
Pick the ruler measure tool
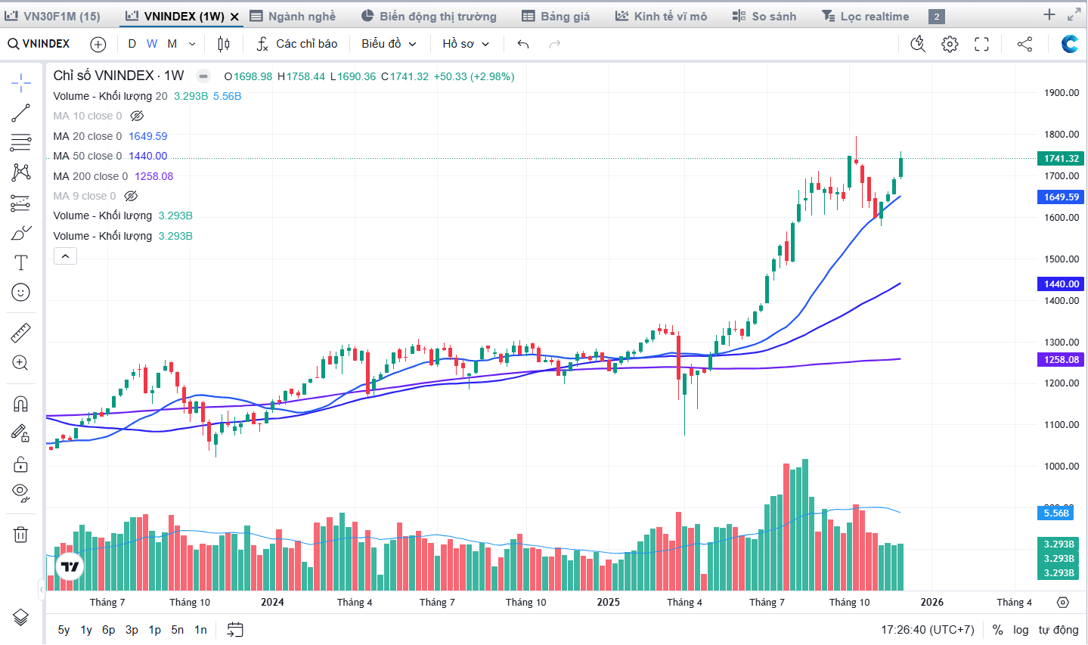(x=20, y=333)
